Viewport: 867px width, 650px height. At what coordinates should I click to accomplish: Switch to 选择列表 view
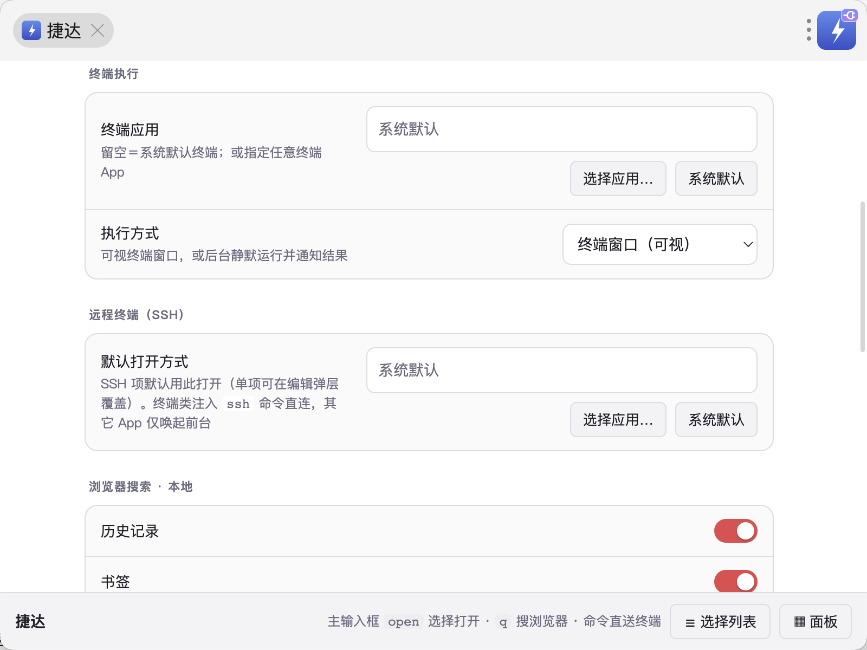pyautogui.click(x=720, y=621)
